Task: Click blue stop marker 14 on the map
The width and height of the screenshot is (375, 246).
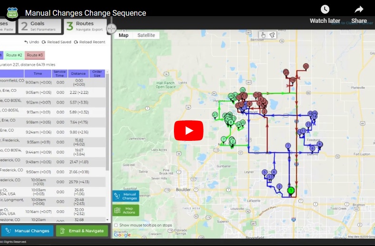Action: tap(314, 117)
